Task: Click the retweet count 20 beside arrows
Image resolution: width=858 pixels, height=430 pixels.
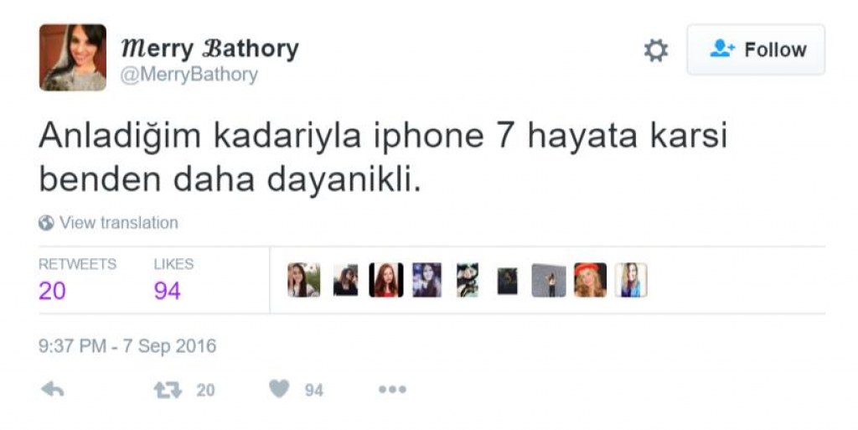Action: point(206,391)
